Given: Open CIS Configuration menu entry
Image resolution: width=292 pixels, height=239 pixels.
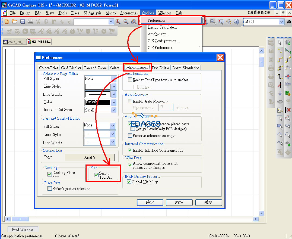Looking at the screenshot, I should point(164,41).
